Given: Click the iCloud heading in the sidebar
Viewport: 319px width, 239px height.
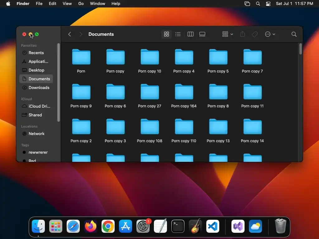Looking at the screenshot, I should pos(26,99).
